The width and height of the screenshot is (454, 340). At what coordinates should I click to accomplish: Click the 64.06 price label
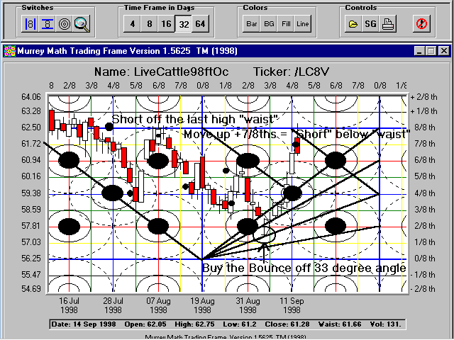click(x=31, y=97)
